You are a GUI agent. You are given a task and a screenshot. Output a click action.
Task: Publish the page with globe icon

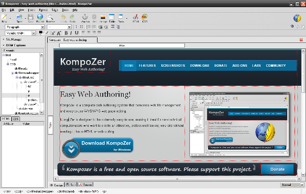click(40, 18)
